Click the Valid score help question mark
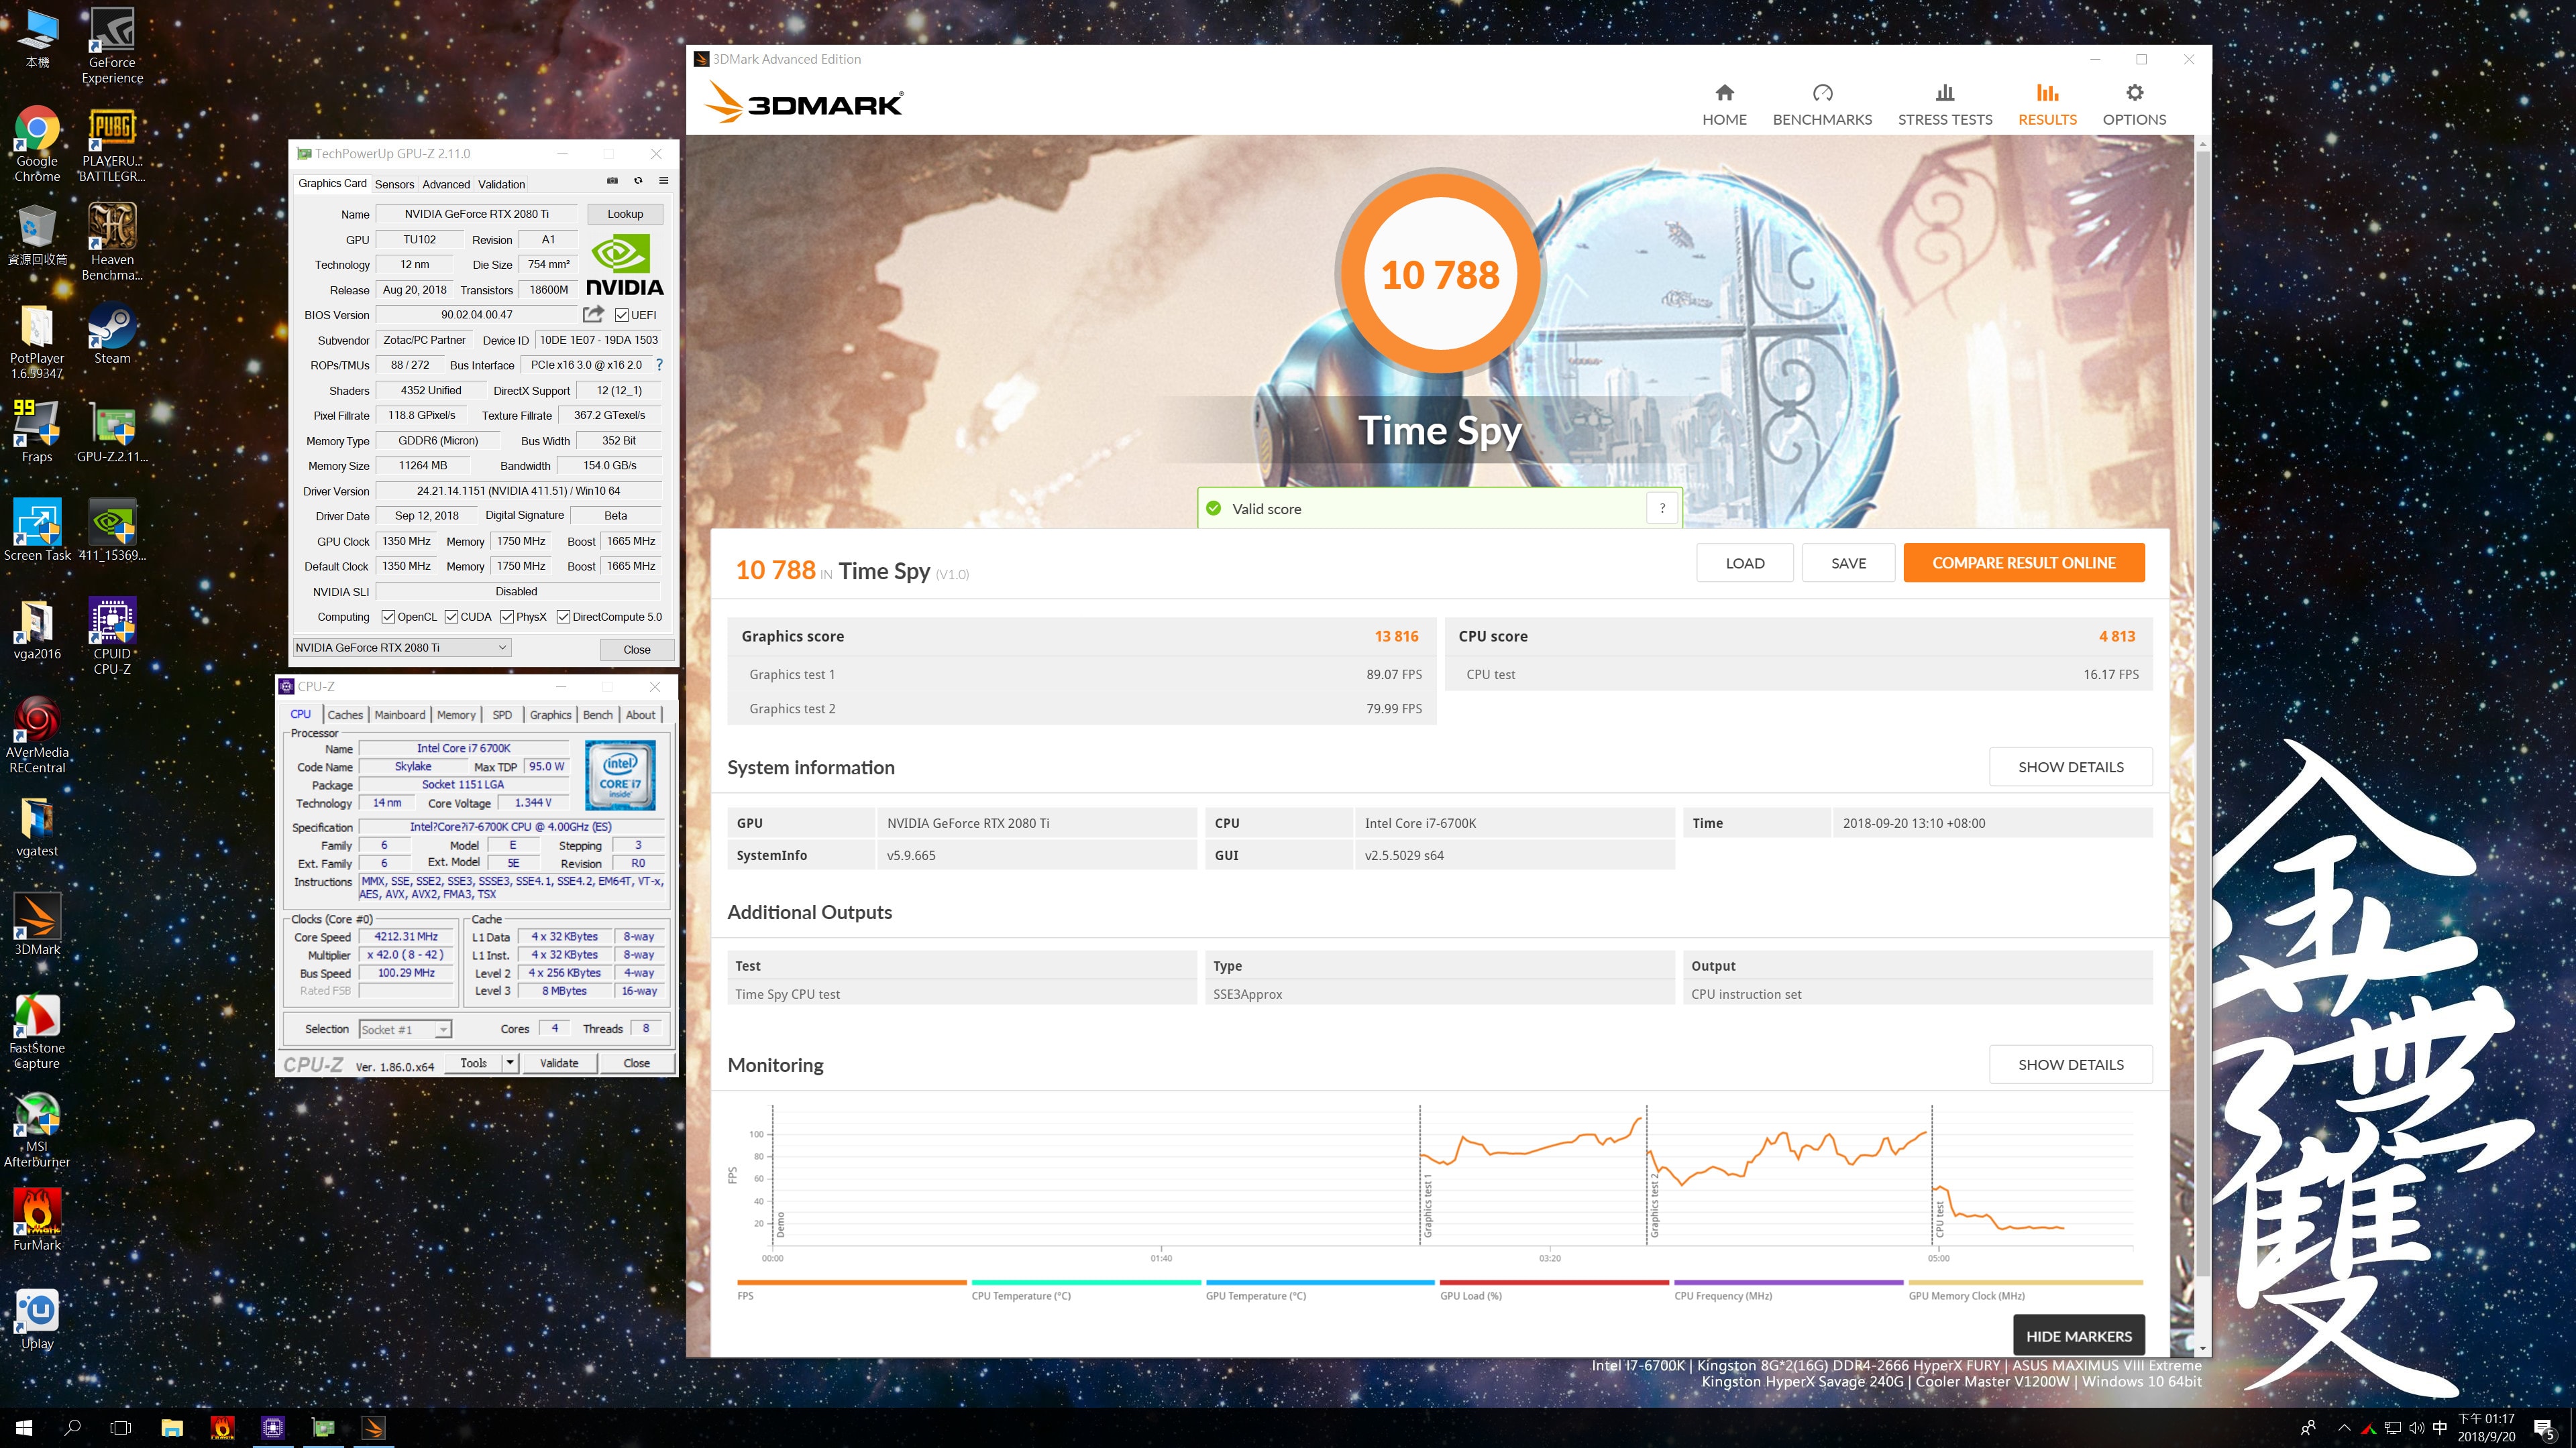Screen dimensions: 2576x1448 (x=1662, y=509)
